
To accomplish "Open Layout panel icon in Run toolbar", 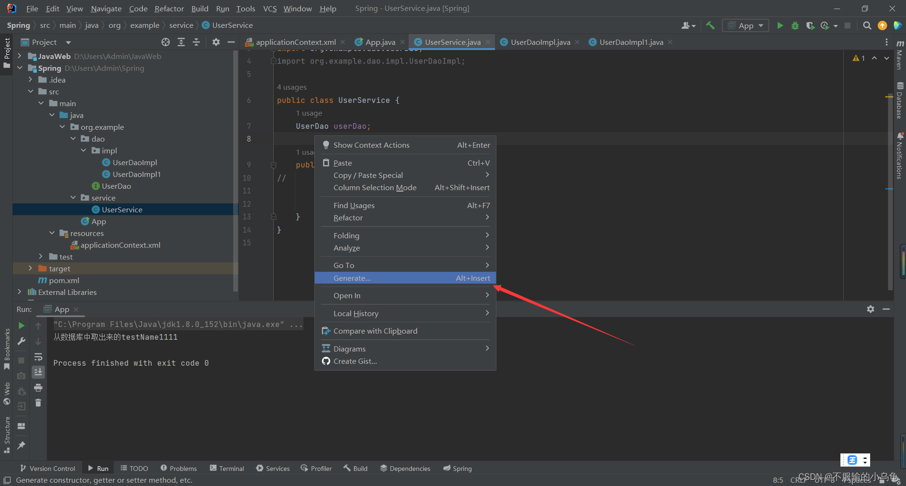I will pyautogui.click(x=21, y=426).
